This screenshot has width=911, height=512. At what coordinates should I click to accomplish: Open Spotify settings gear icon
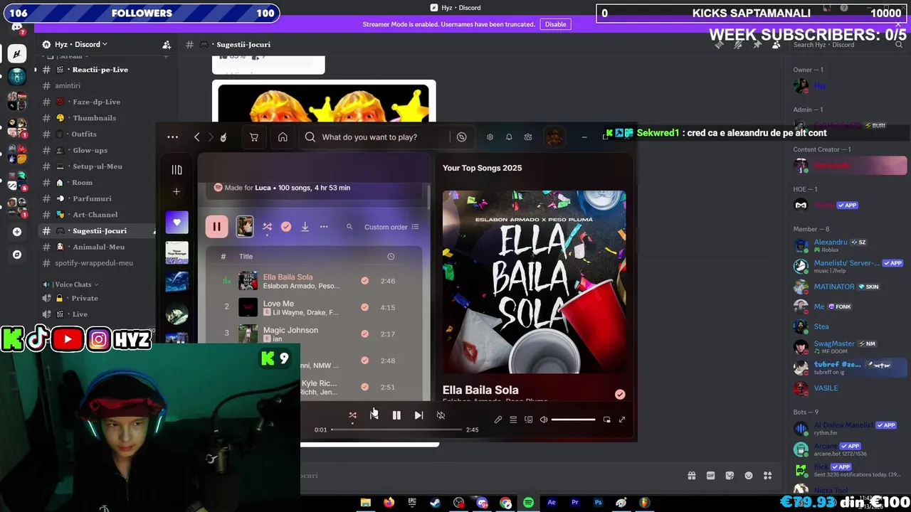pyautogui.click(x=490, y=137)
